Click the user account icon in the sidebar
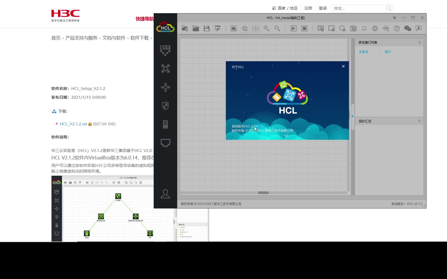Image resolution: width=447 pixels, height=279 pixels. (x=165, y=194)
